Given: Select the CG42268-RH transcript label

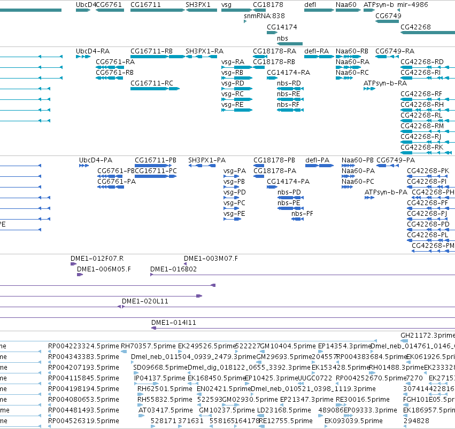Looking at the screenshot, I should (x=422, y=104).
